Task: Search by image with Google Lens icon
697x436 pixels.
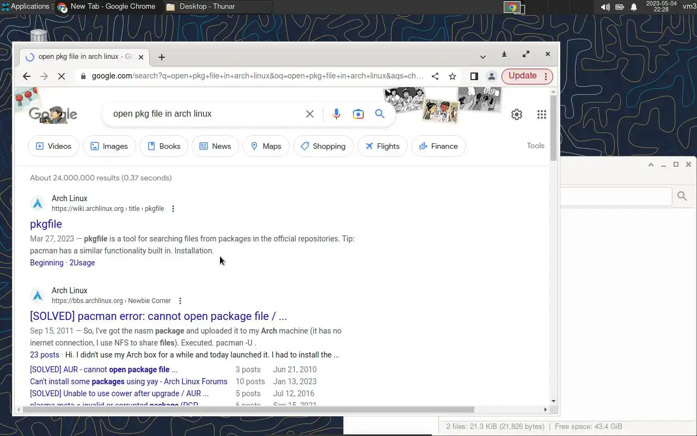Action: (x=358, y=114)
